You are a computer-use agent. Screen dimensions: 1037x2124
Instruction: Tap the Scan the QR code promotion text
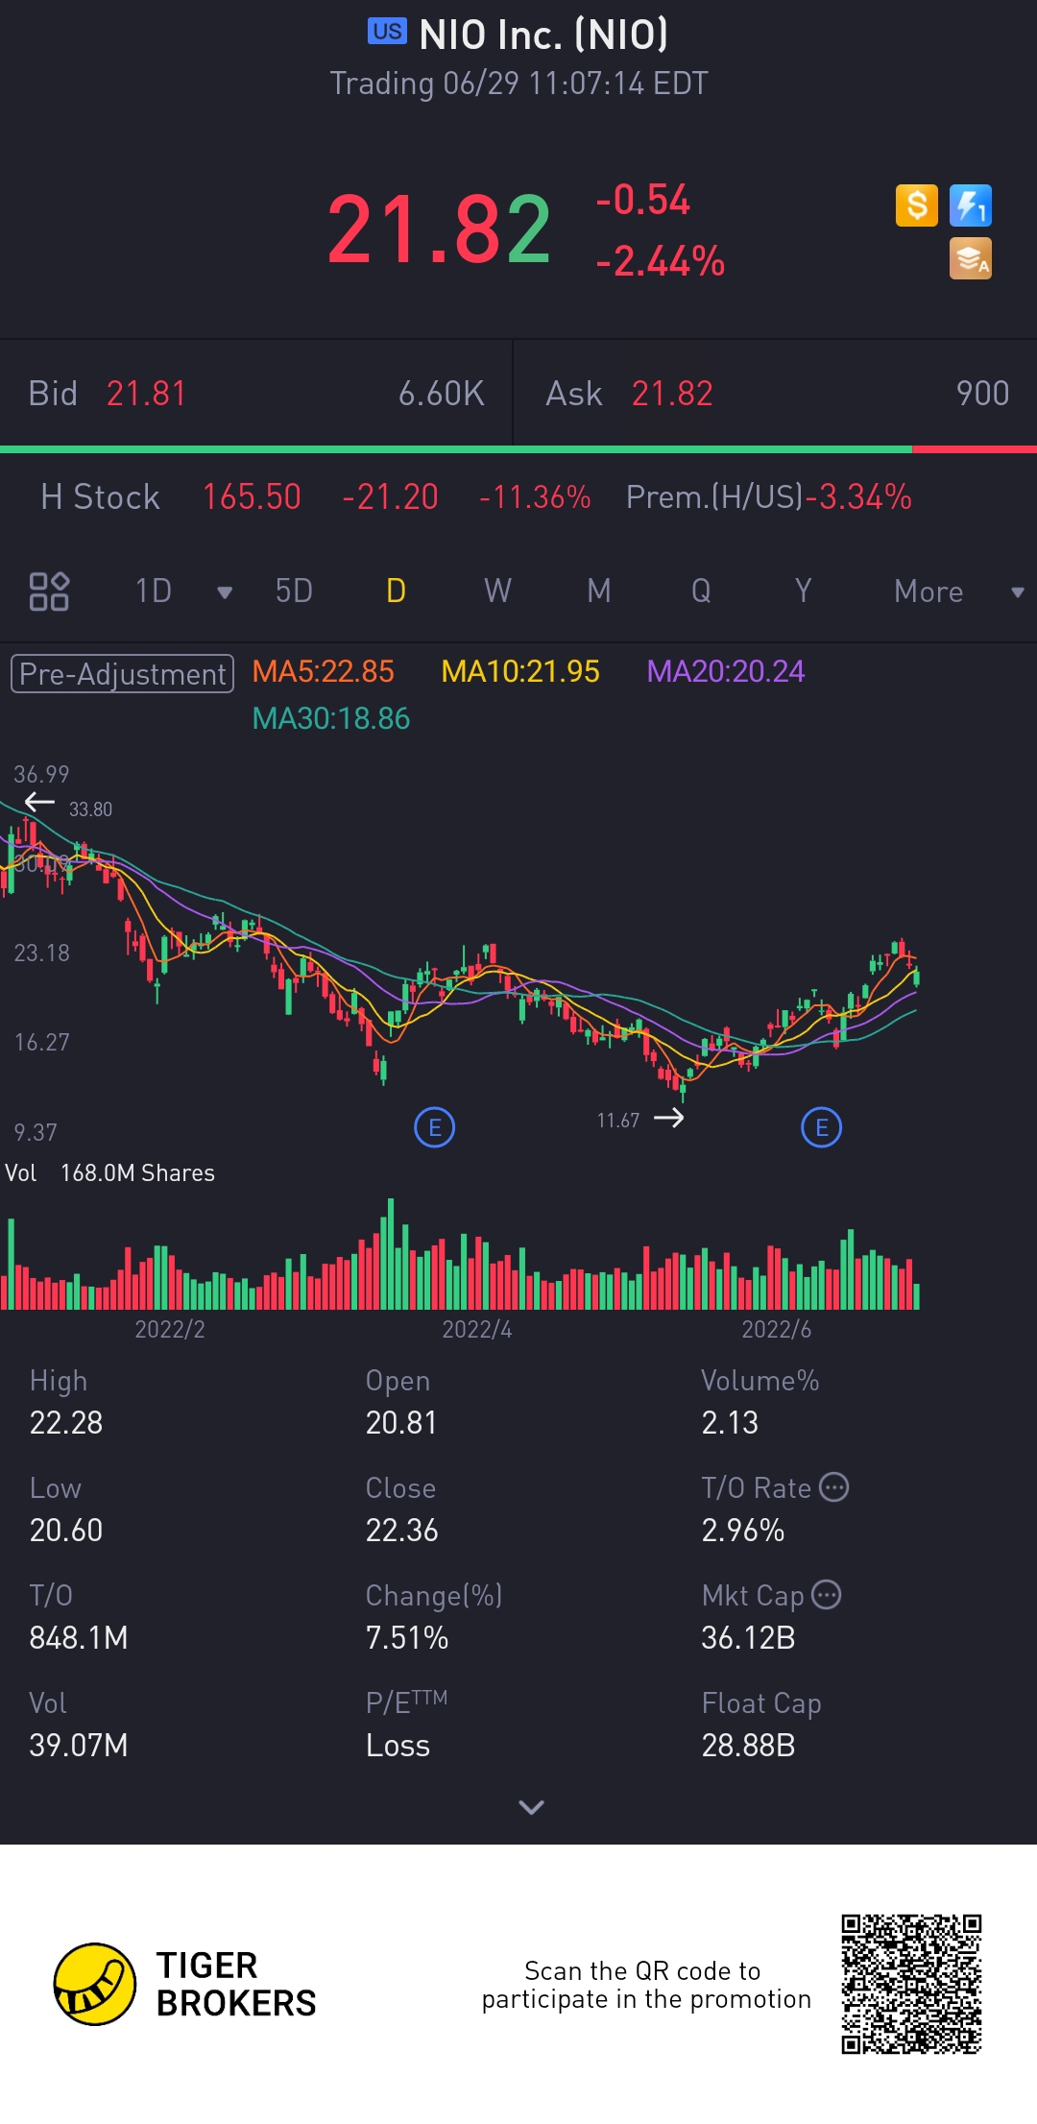pyautogui.click(x=646, y=1985)
